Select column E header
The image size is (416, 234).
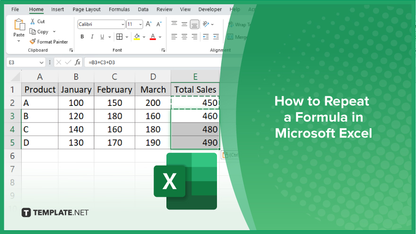195,77
